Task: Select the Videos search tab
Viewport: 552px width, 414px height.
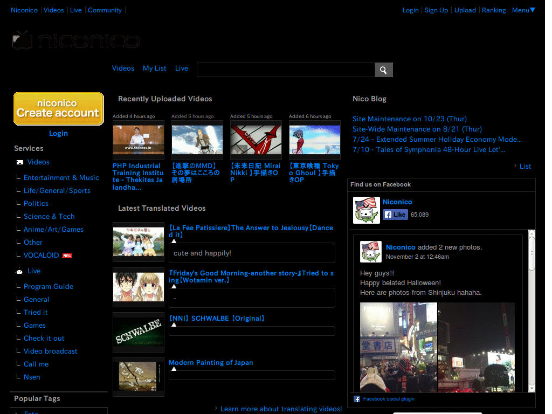Action: tap(123, 68)
